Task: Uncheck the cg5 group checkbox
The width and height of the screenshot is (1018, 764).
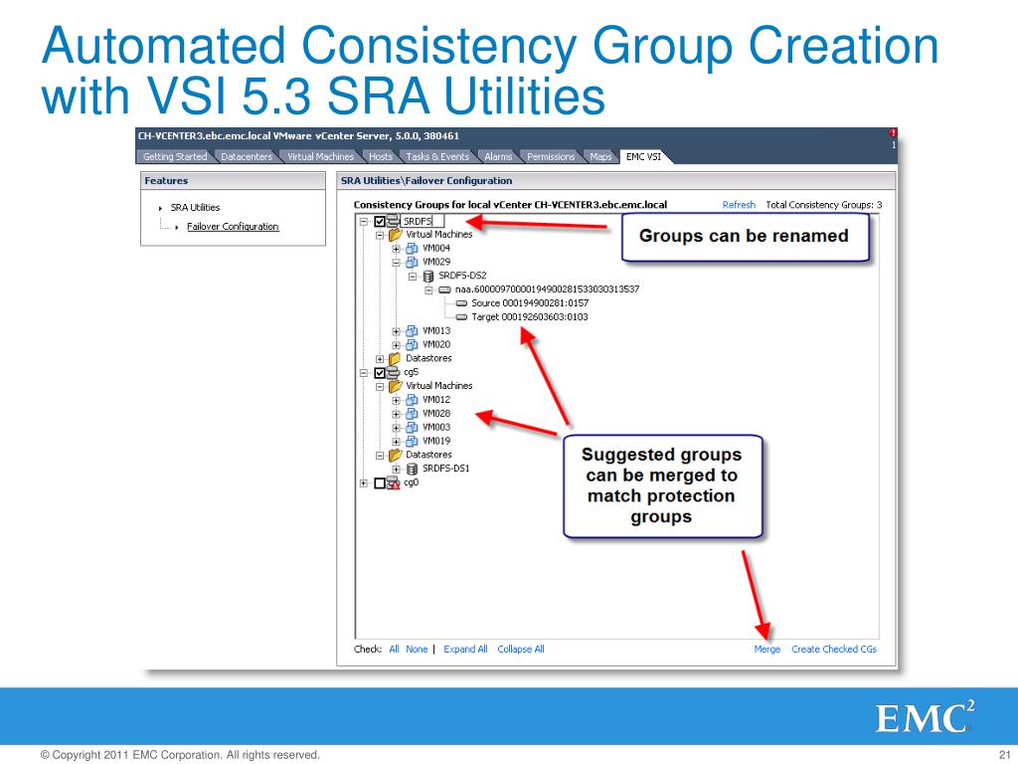Action: pyautogui.click(x=380, y=373)
